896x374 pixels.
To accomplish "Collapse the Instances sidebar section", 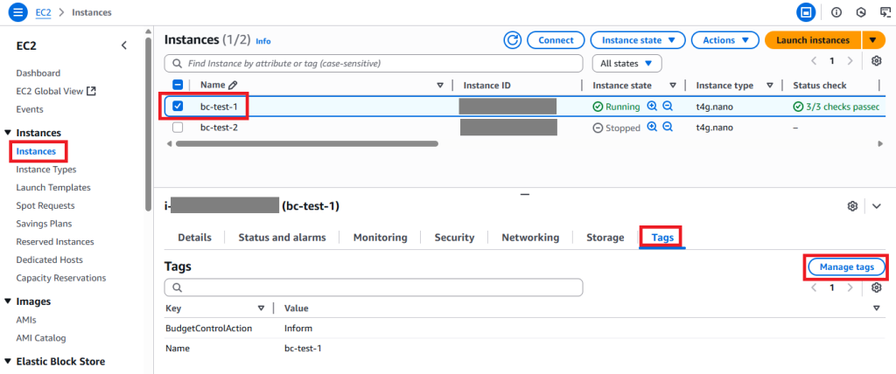I will pos(7,133).
